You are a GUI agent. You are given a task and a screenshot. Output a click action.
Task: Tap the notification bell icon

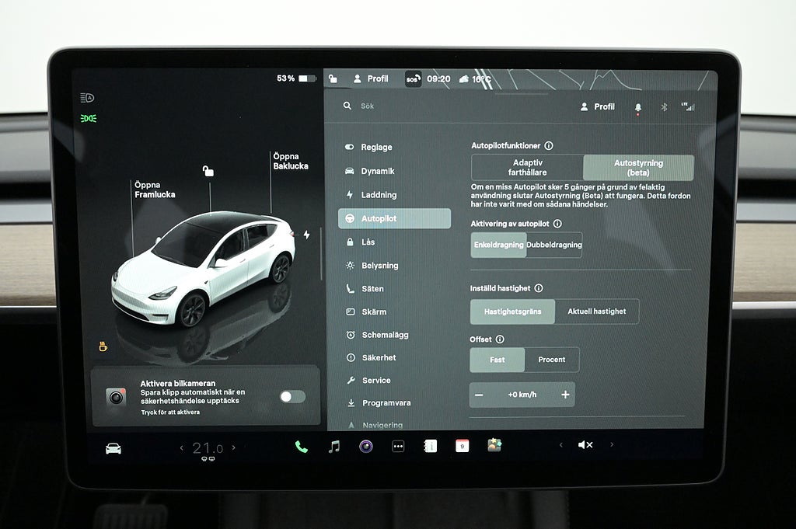638,107
